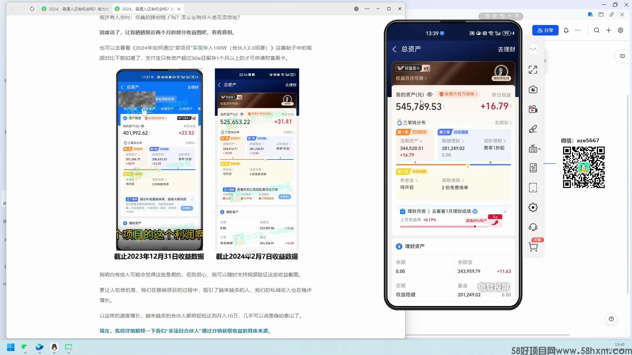The image size is (632, 355).
Task: Open the keyboard input tool
Action: coord(533,149)
